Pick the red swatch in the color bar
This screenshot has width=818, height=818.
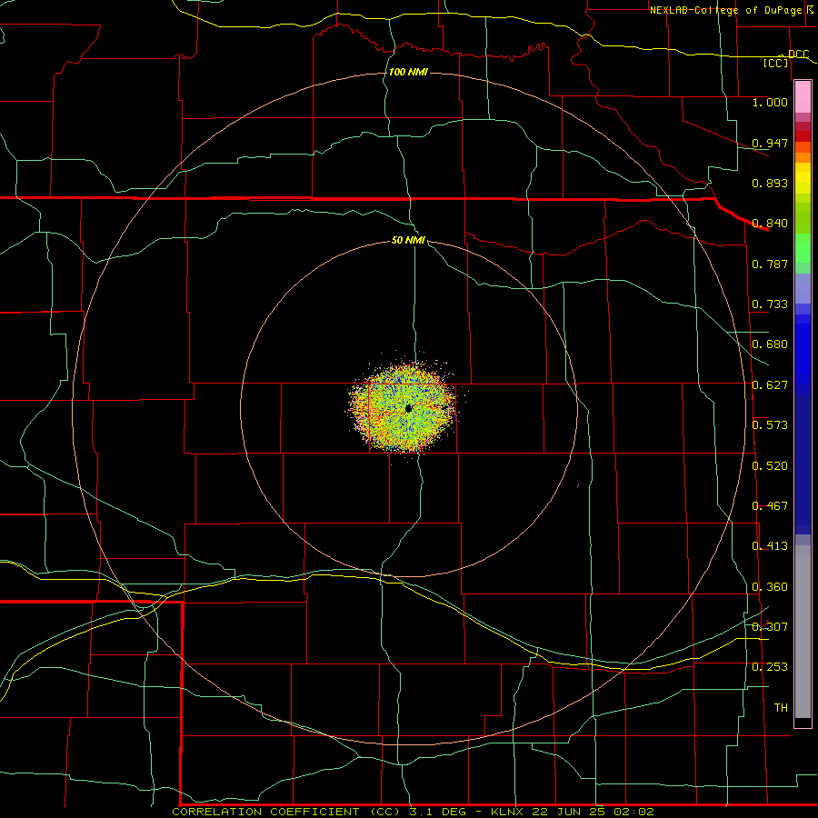point(803,136)
